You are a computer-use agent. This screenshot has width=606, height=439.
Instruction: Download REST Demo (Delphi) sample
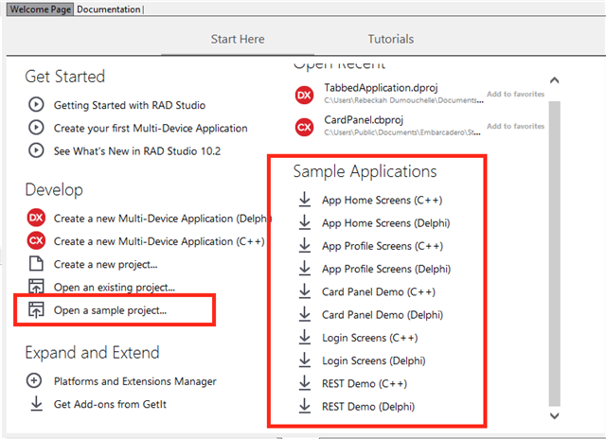click(368, 407)
